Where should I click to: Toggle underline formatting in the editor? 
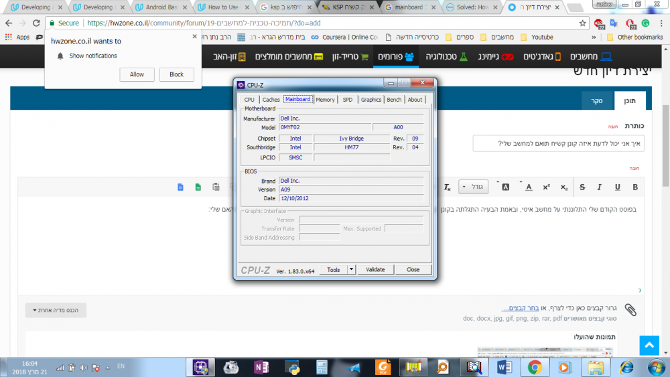pos(617,187)
